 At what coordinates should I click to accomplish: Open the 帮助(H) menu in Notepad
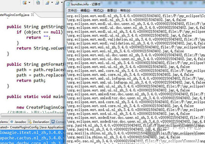[125, 10]
